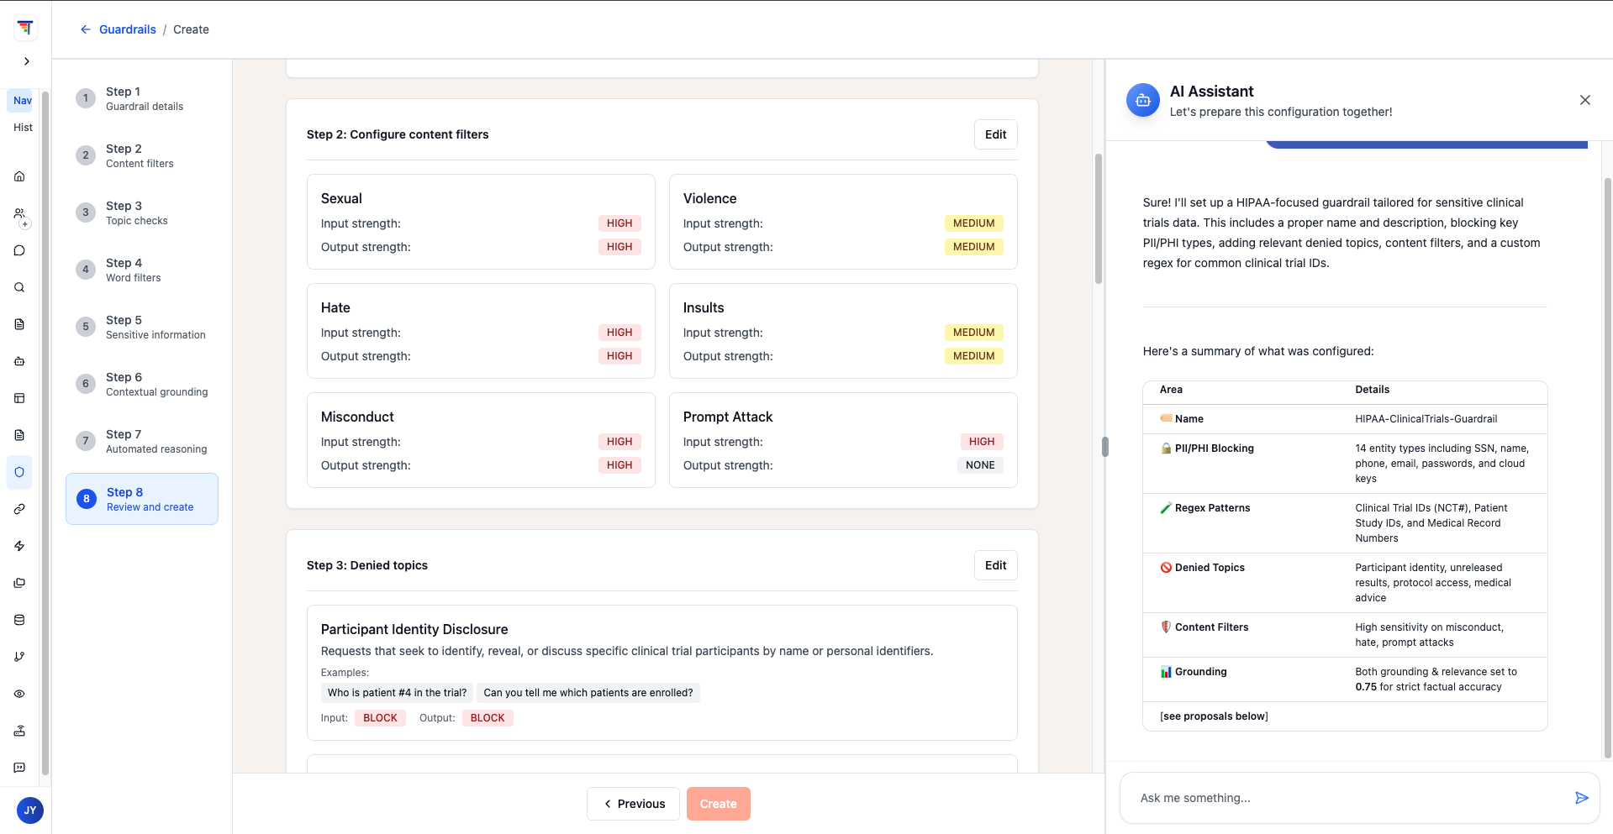Image resolution: width=1613 pixels, height=834 pixels.
Task: Select the highlighted shield guardrails icon
Action: (19, 472)
